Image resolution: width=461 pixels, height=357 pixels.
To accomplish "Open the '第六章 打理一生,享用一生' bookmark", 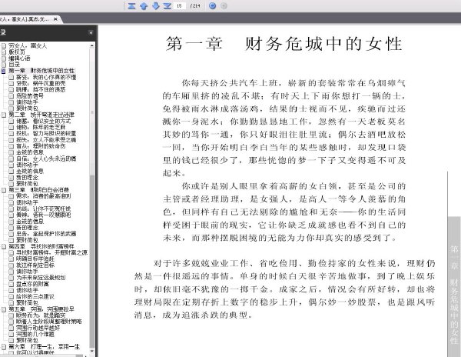I will coord(44,347).
